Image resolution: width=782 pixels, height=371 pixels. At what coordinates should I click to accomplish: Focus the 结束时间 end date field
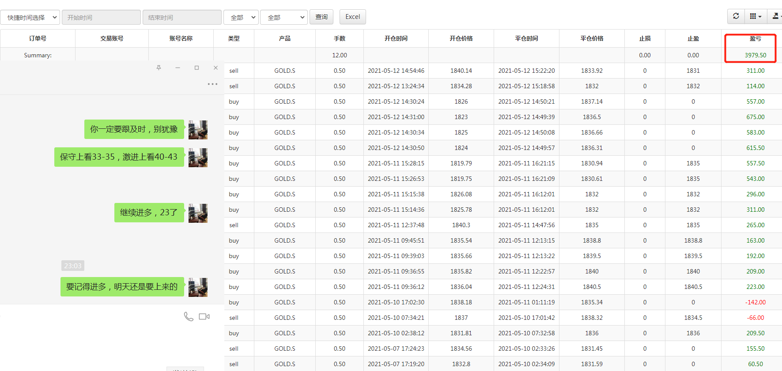(181, 17)
